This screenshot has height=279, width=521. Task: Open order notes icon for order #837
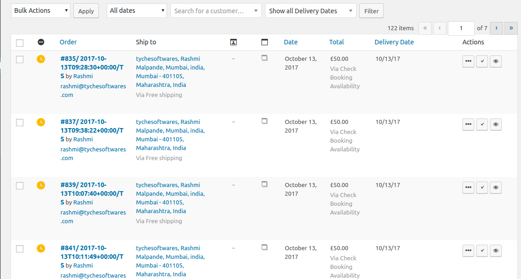[x=265, y=121]
